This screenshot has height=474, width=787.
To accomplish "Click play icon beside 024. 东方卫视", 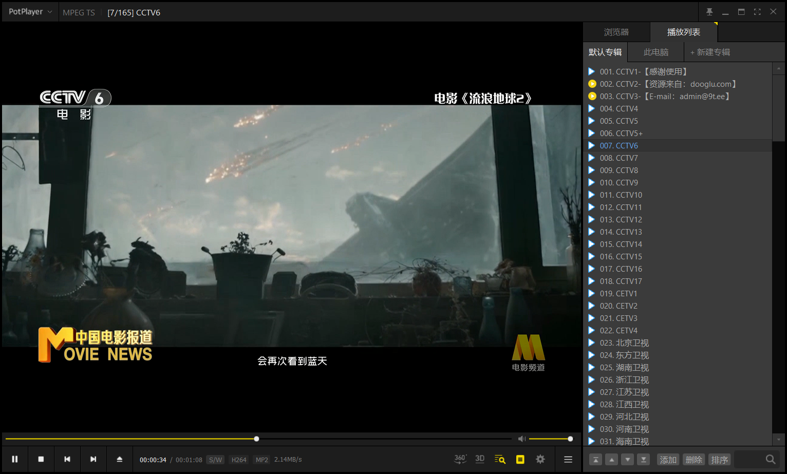I will point(592,355).
